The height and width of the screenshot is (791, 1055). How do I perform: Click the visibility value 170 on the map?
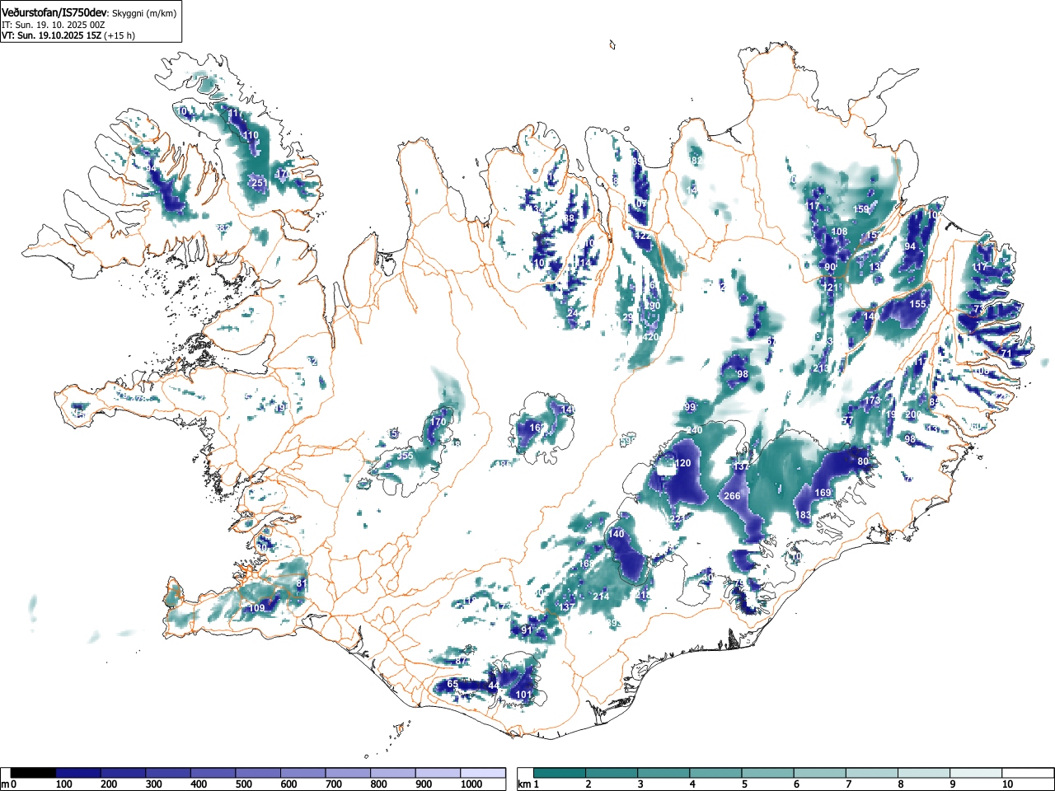[438, 422]
